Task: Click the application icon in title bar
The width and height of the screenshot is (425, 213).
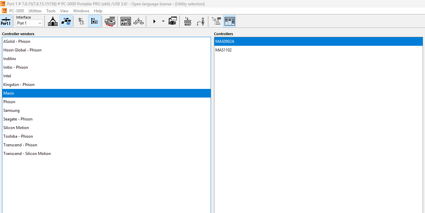Action: [x=3, y=4]
